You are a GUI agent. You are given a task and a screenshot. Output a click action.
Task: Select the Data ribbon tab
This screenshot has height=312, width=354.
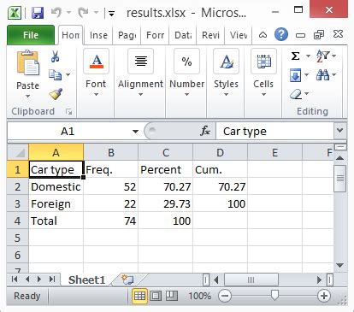(183, 35)
